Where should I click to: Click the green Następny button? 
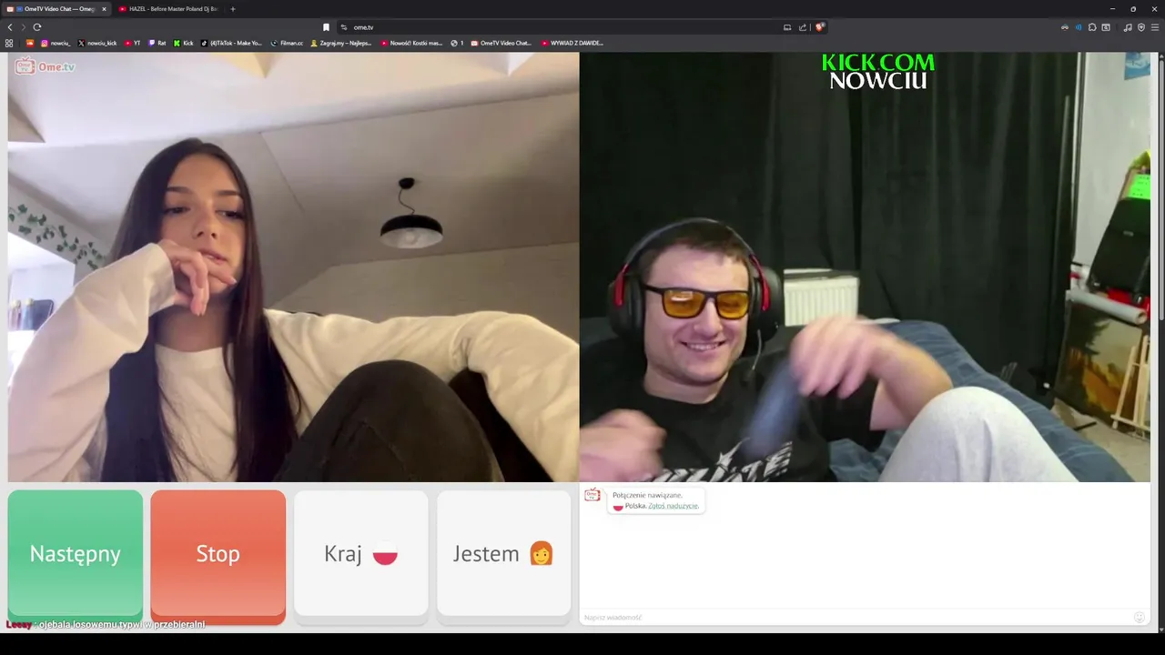pos(76,554)
